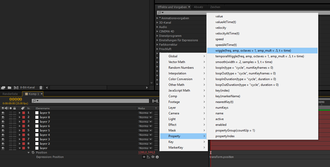Expand the Animationsvorgaben effects category

(x=157, y=18)
